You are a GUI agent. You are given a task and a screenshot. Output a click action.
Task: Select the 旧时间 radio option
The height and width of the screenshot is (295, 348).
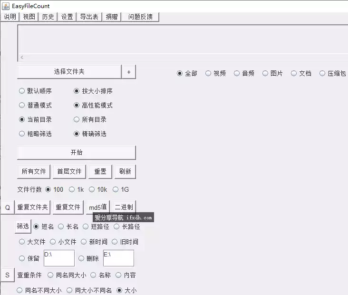(x=125, y=242)
